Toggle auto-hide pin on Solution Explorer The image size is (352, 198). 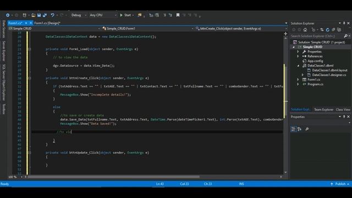coord(344,23)
